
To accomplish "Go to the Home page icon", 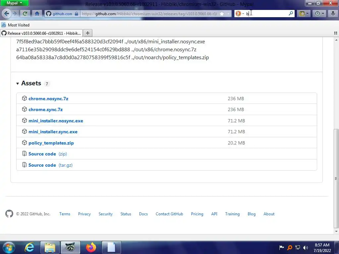I will click(37, 14).
